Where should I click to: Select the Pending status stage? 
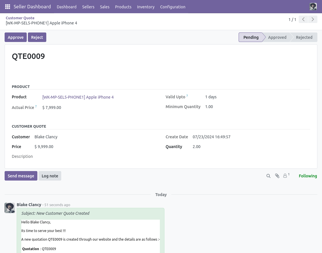pos(251,37)
